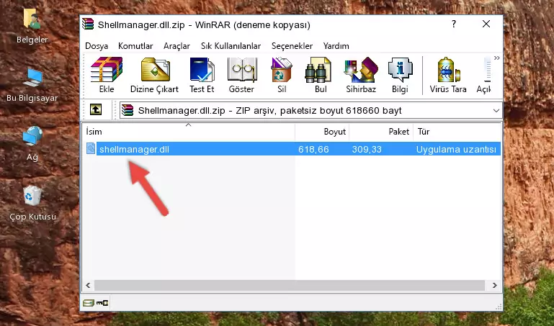Run Test Et on the archive
Image resolution: width=554 pixels, height=326 pixels.
[x=202, y=75]
